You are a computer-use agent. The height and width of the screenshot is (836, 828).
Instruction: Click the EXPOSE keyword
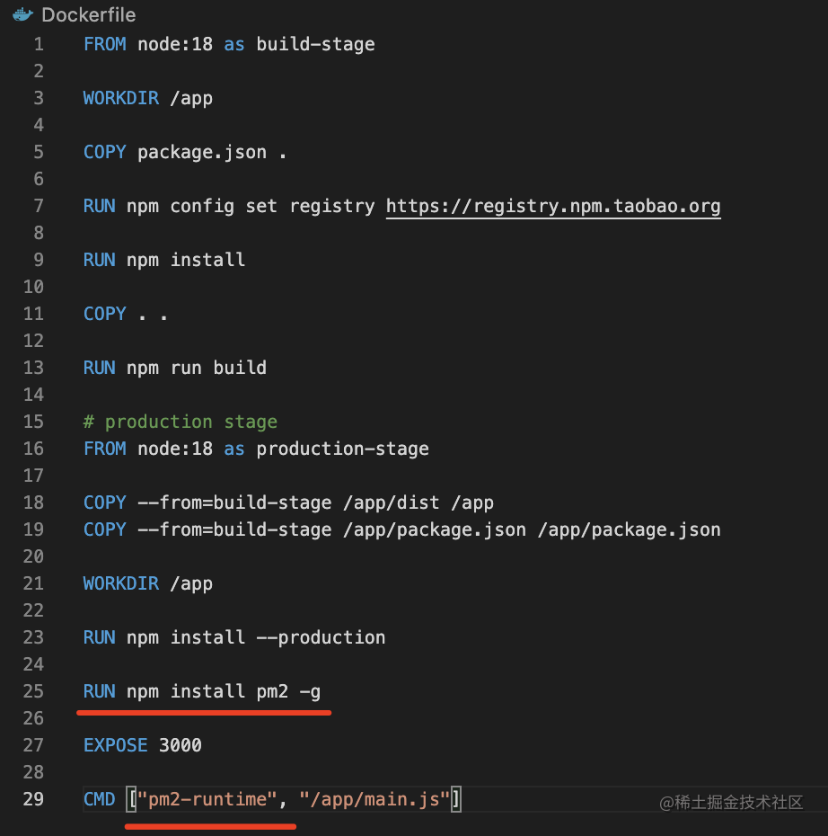(115, 745)
